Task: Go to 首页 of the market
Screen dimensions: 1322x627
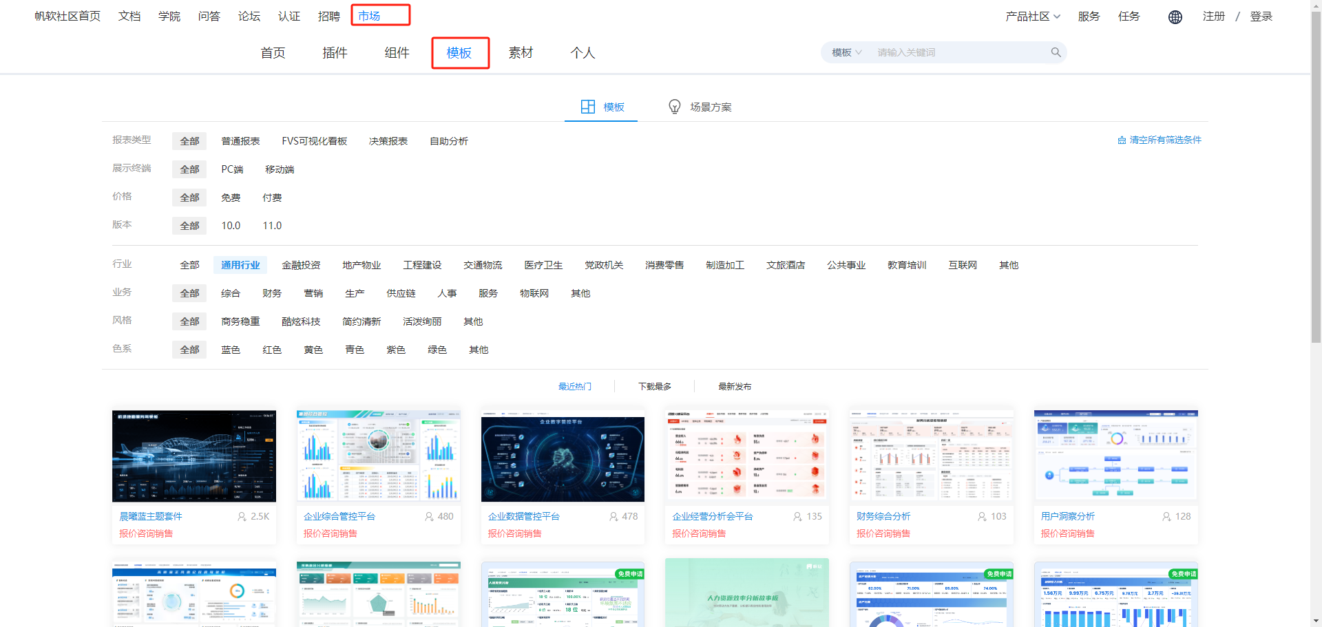Action: (x=273, y=53)
